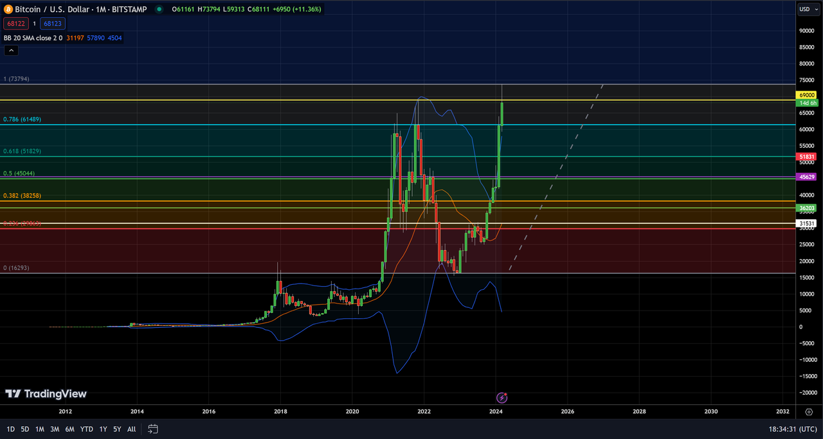Select the Fib level 0 (16293) label
Viewport: 823px width, 439px height.
(x=17, y=268)
